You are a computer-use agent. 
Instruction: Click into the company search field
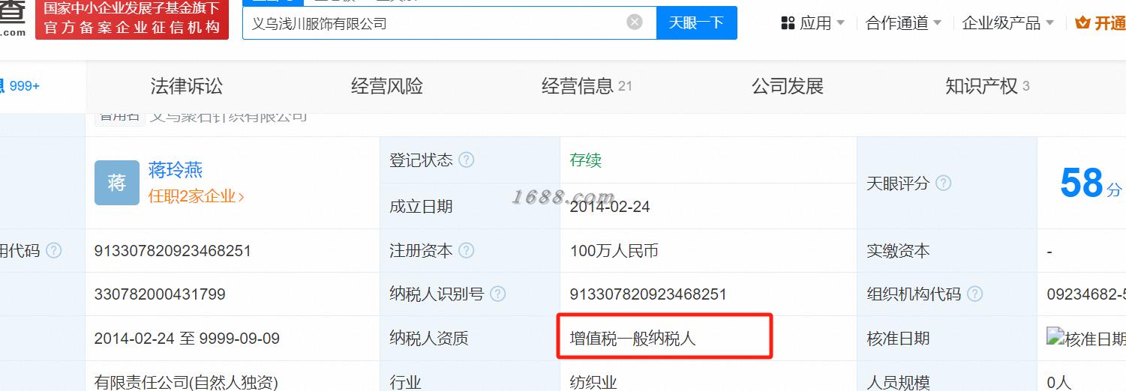click(x=435, y=22)
